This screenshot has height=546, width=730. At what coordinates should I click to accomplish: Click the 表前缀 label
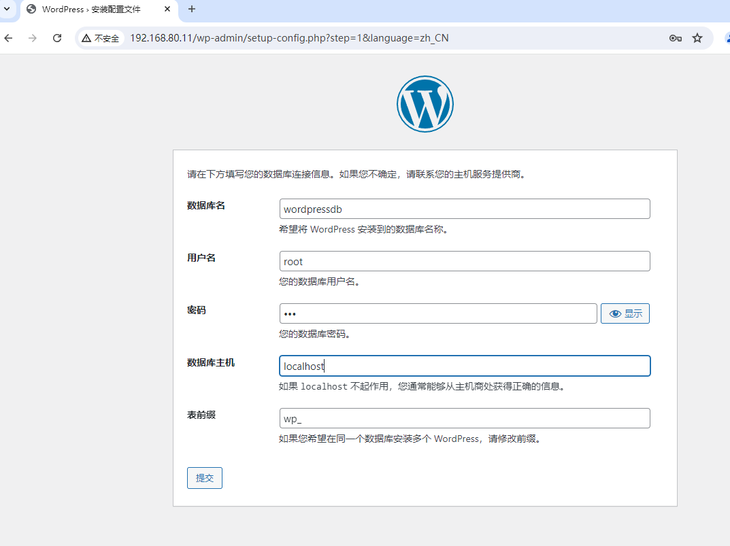pyautogui.click(x=201, y=415)
